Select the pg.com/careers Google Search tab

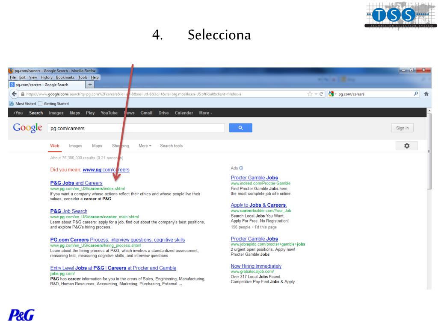click(x=46, y=85)
